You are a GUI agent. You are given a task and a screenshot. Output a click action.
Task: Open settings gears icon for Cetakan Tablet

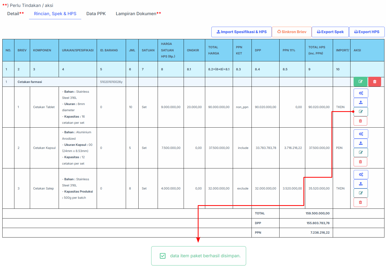point(361,93)
